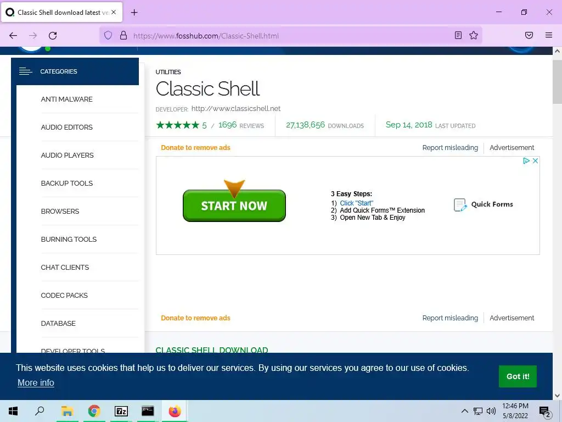The image size is (562, 422).
Task: Launch Google Chrome from taskbar
Action: pos(94,411)
